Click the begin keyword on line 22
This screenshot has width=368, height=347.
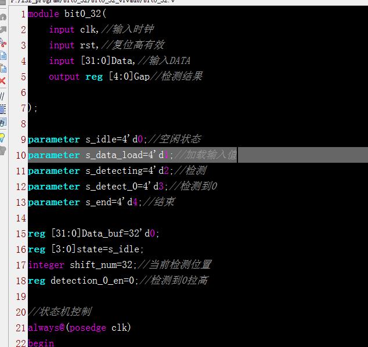pos(41,343)
